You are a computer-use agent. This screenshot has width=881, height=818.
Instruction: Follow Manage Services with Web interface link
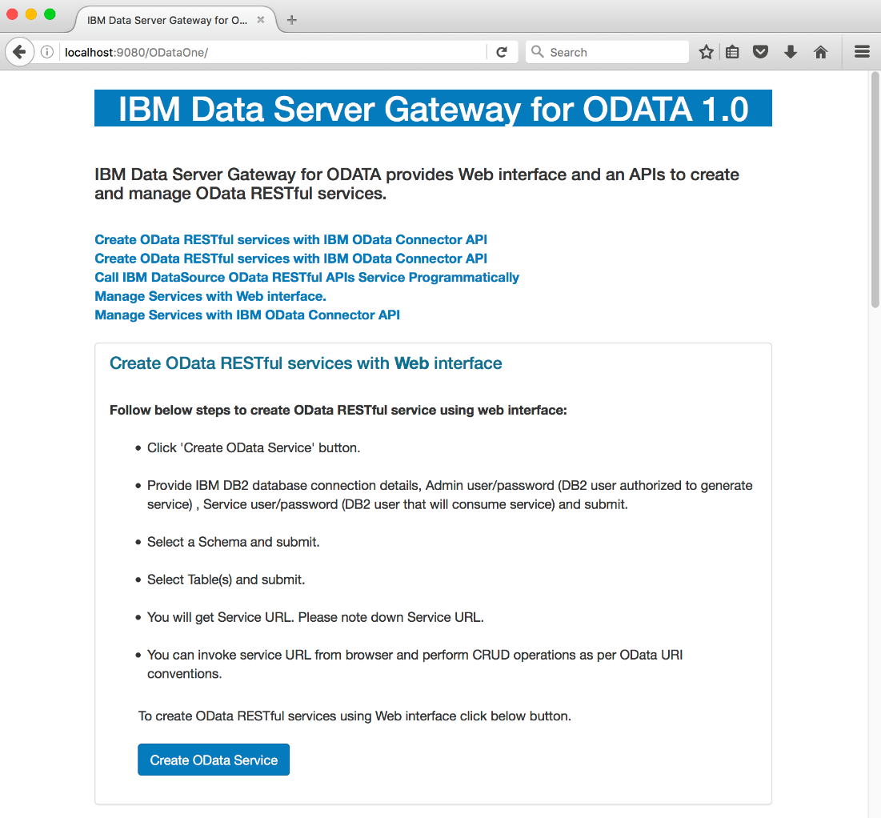tap(210, 296)
